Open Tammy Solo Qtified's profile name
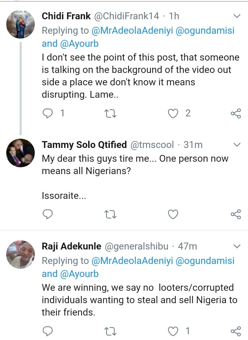This screenshot has width=248, height=340. coord(84,145)
